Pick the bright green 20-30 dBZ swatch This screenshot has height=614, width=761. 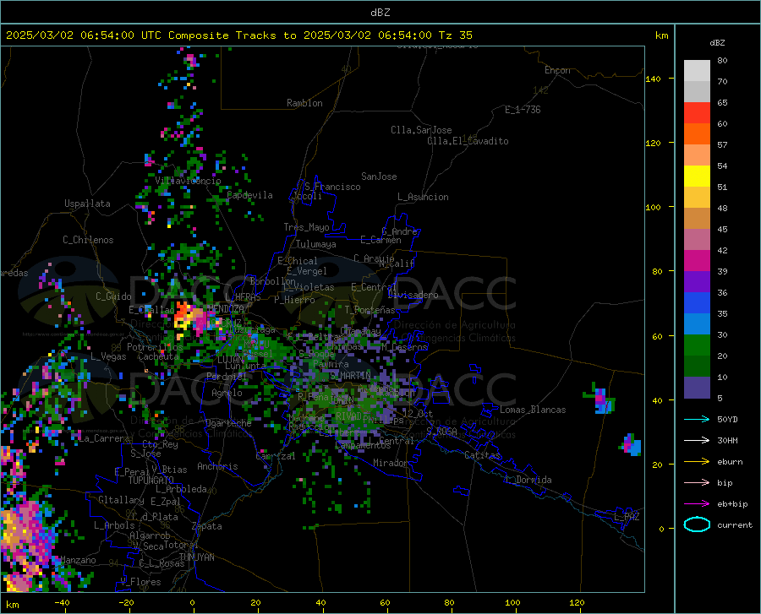[697, 345]
